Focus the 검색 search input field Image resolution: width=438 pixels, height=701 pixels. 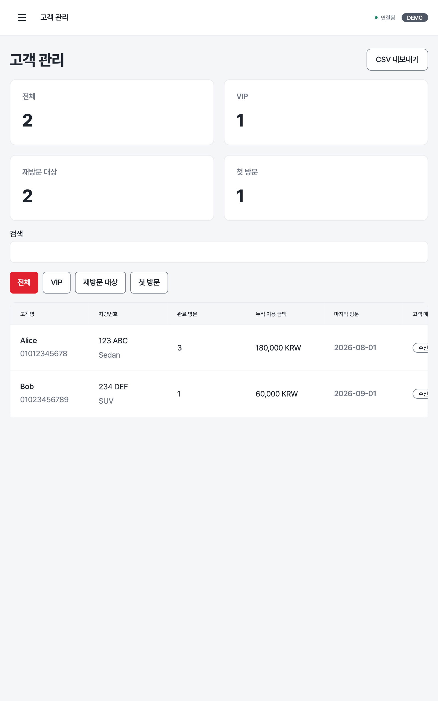point(219,252)
